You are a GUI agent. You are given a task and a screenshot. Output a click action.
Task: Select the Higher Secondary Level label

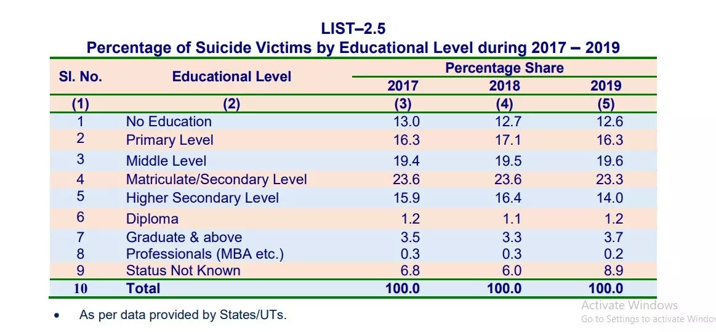pyautogui.click(x=202, y=198)
